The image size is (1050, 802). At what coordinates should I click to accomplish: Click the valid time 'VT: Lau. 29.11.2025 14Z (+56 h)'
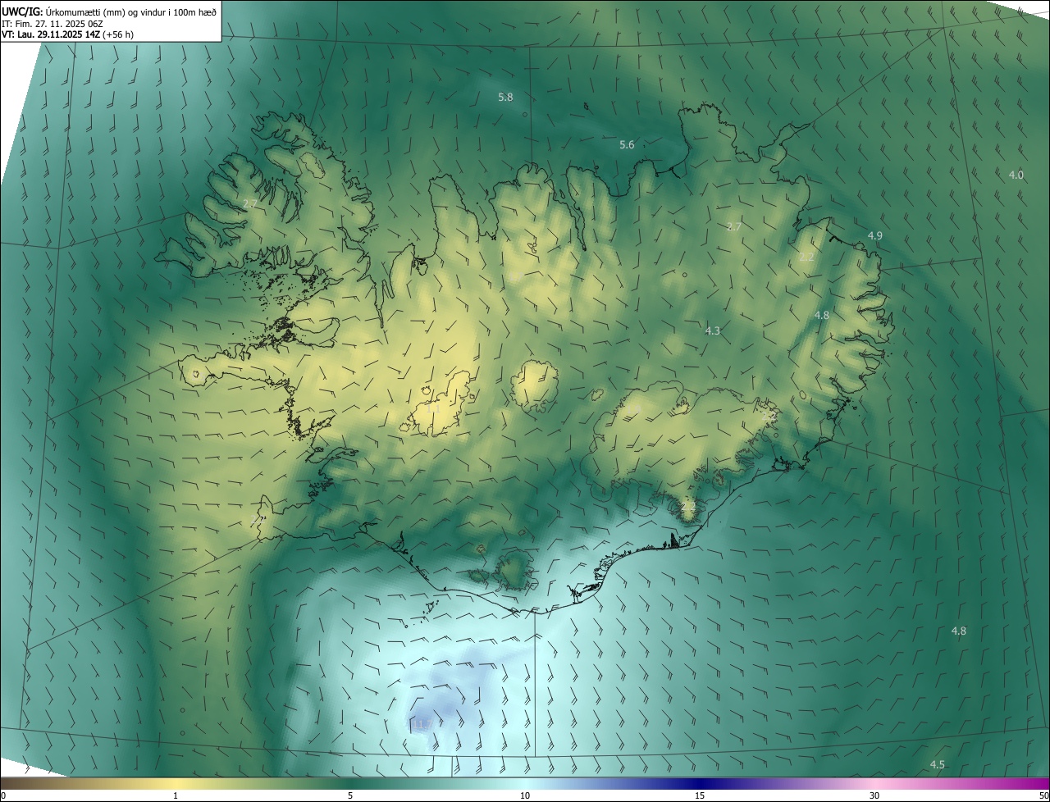68,34
